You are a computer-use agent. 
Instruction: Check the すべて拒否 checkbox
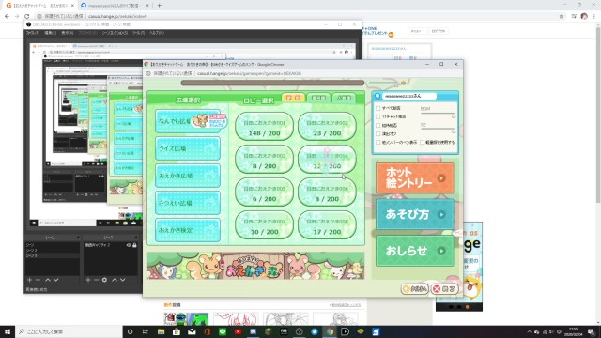pos(378,108)
